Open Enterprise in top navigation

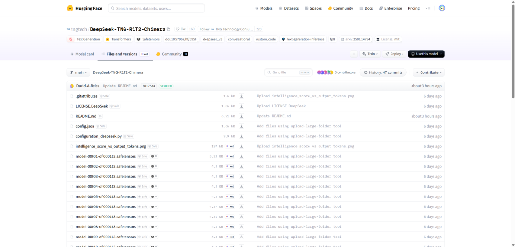click(x=390, y=8)
